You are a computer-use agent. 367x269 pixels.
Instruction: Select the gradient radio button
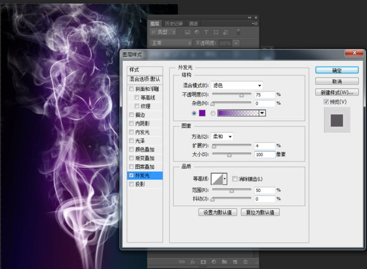pyautogui.click(x=213, y=113)
